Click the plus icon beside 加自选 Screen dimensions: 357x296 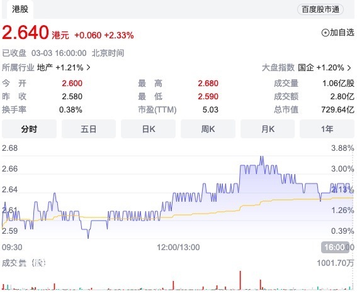point(325,33)
